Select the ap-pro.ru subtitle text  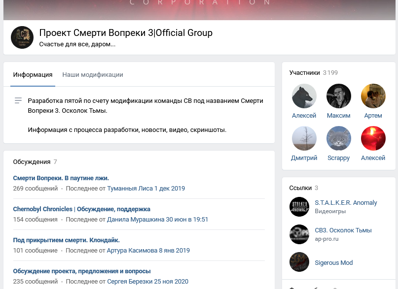[x=326, y=239]
